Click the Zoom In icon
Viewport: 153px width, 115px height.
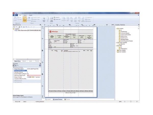point(57,18)
